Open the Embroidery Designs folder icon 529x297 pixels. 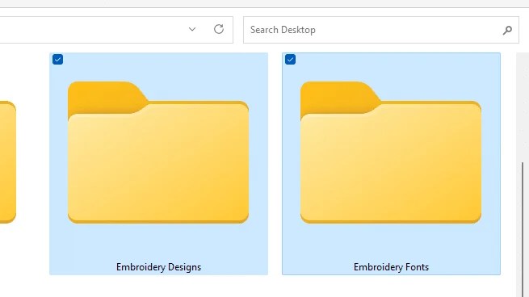tap(158, 152)
